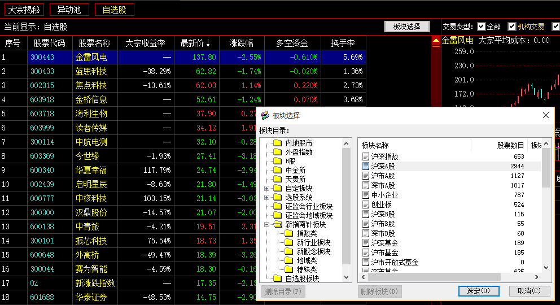Toggle the 机构交易 checkbox

point(512,27)
